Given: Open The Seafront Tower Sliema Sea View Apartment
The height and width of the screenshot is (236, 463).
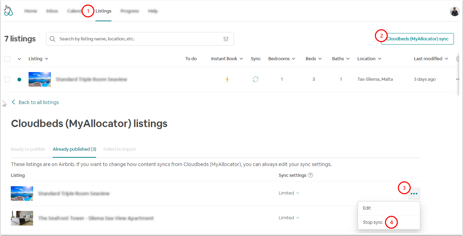Looking at the screenshot, I should coord(96,218).
